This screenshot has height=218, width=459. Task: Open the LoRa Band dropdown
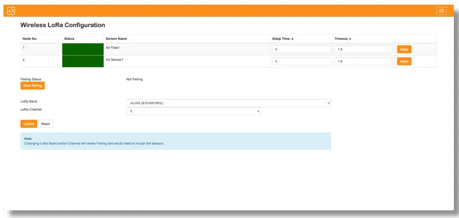pos(229,103)
